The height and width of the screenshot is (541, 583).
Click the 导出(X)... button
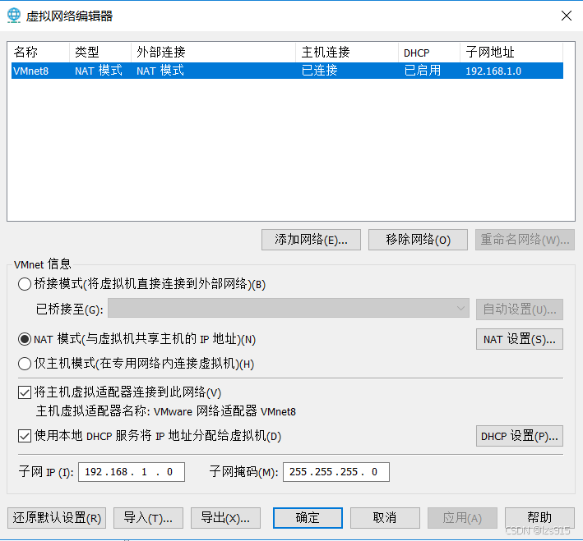tap(225, 518)
